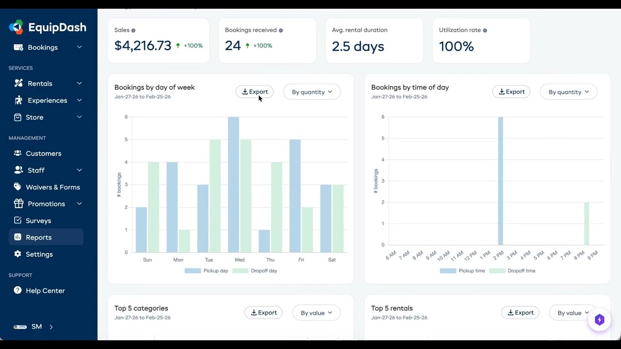Expand the Rentals submenu chevron
This screenshot has width=621, height=349.
[x=79, y=83]
